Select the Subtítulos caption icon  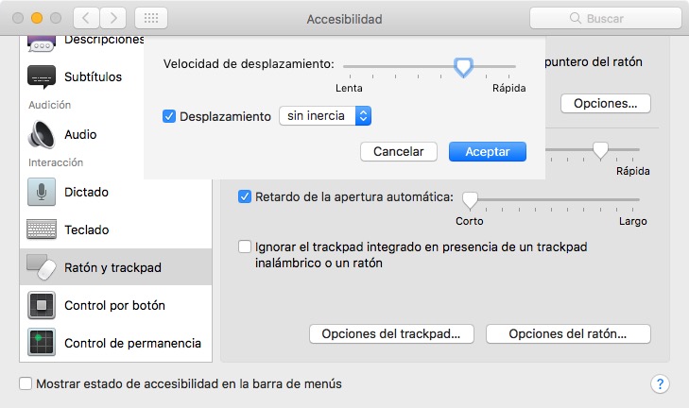coord(42,76)
